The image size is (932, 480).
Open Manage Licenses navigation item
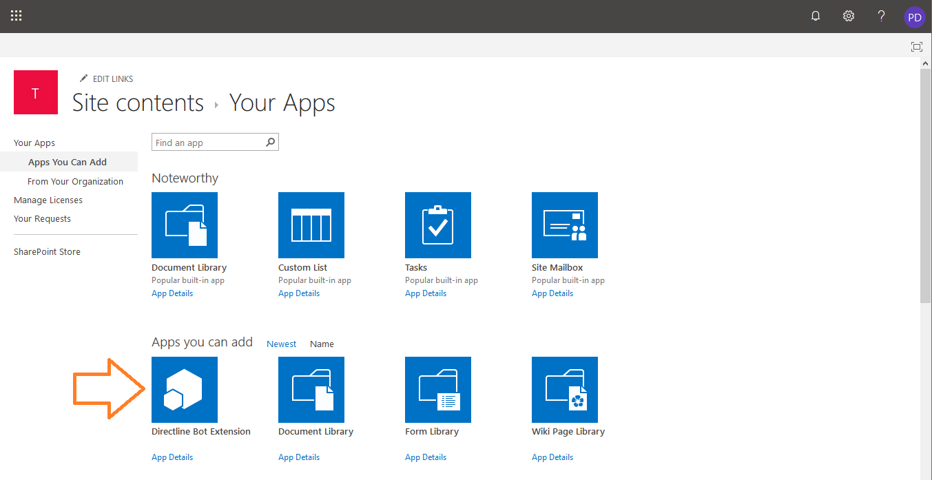(x=48, y=200)
